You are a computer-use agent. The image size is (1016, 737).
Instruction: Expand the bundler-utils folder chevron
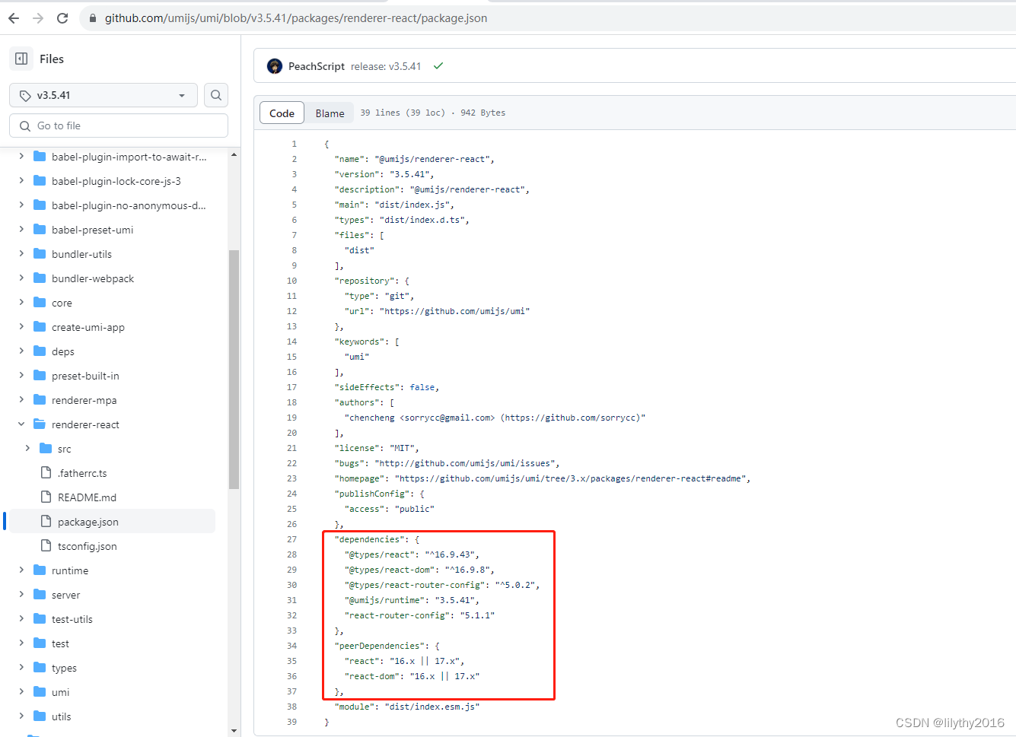[x=21, y=254]
